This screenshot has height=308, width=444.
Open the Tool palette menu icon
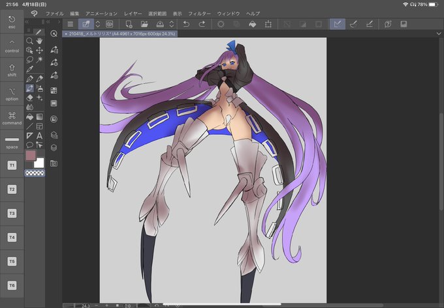point(29,31)
